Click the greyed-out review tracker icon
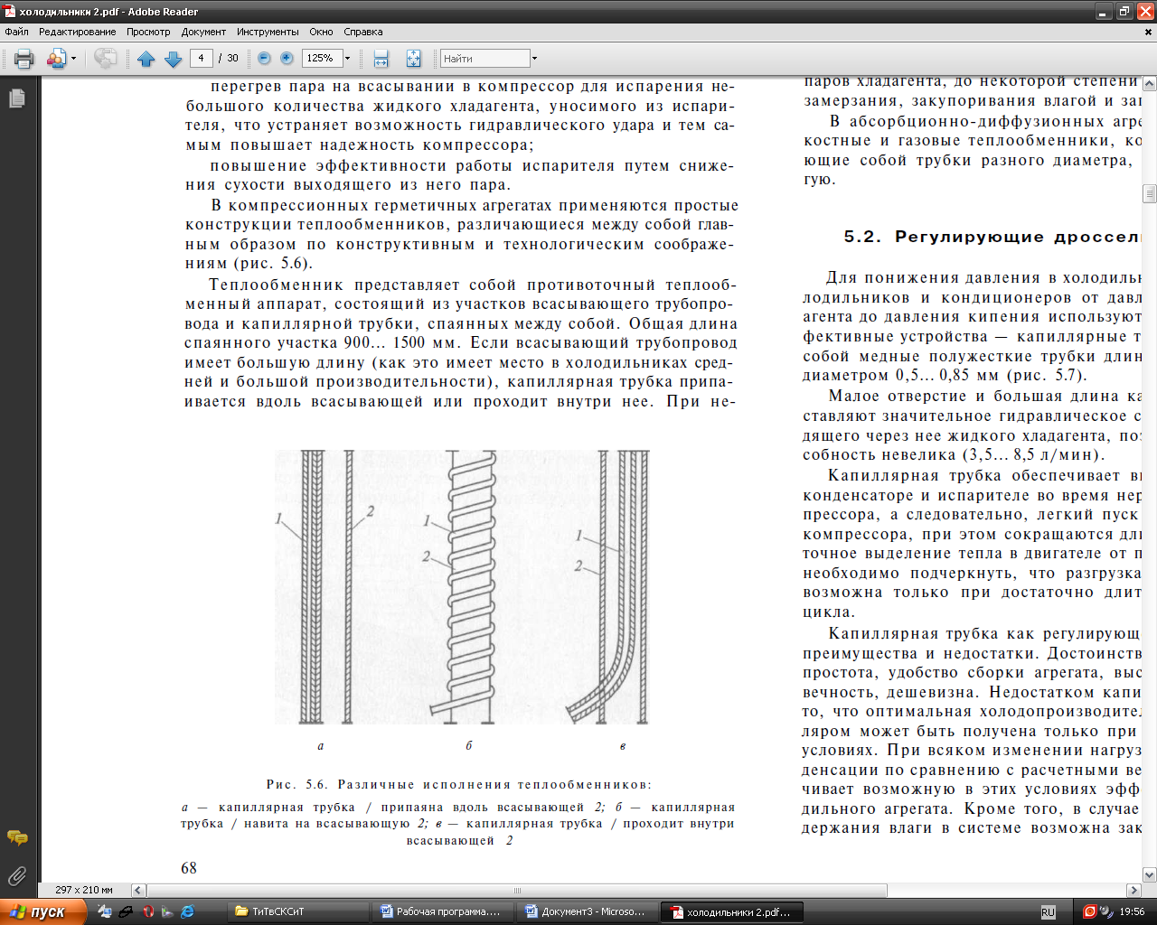This screenshot has width=1157, height=925. point(106,59)
